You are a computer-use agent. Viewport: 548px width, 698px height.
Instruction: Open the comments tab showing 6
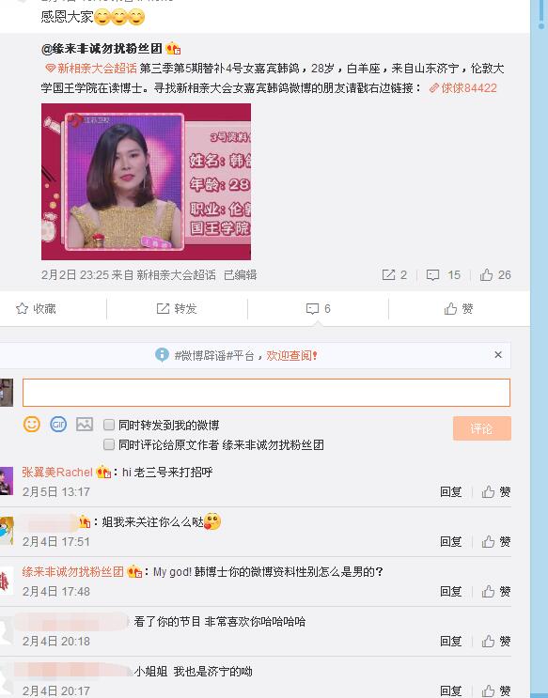[x=318, y=308]
